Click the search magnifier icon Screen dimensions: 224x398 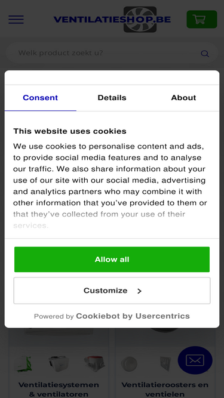205,54
